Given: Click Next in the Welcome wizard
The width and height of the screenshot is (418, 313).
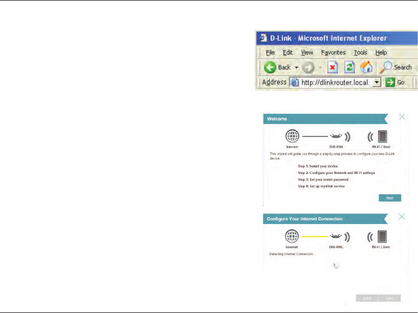Looking at the screenshot, I should coord(390,198).
